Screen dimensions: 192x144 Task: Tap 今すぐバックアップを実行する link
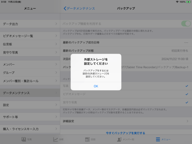click(125, 133)
